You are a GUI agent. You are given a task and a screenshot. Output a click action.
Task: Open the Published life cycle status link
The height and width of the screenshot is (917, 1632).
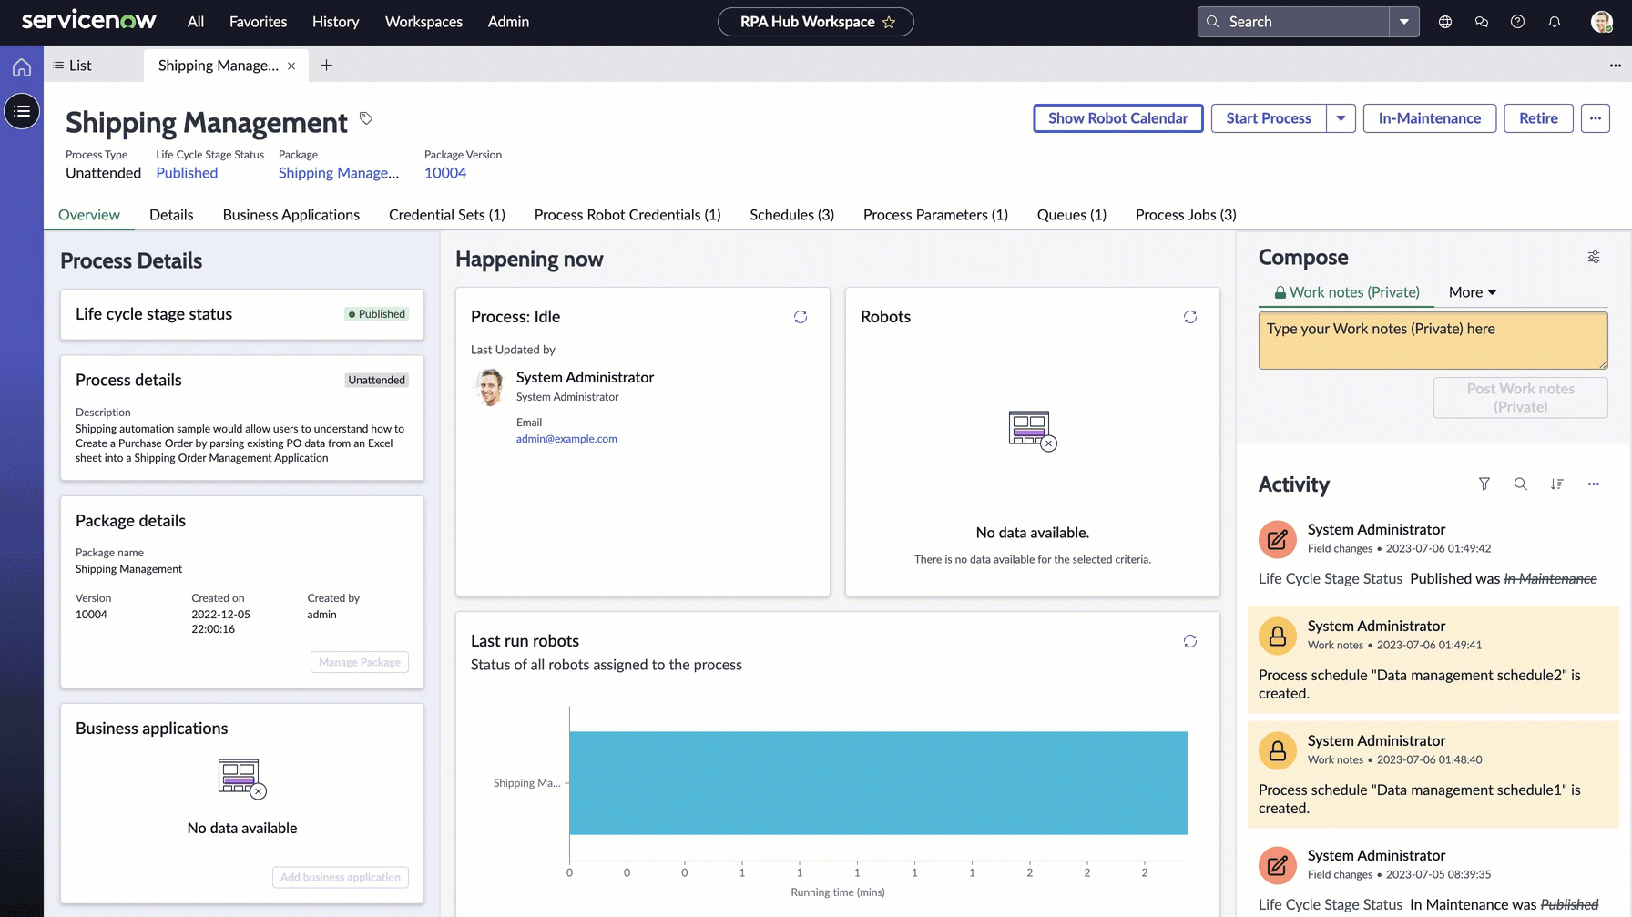tap(187, 173)
